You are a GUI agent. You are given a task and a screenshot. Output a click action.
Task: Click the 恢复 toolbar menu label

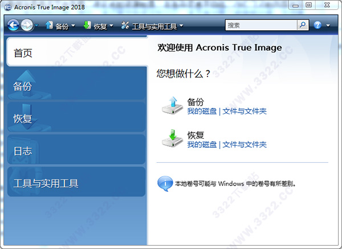100,26
